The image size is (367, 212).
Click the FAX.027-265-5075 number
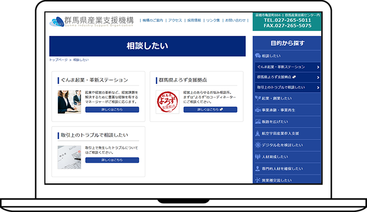[x=287, y=26]
